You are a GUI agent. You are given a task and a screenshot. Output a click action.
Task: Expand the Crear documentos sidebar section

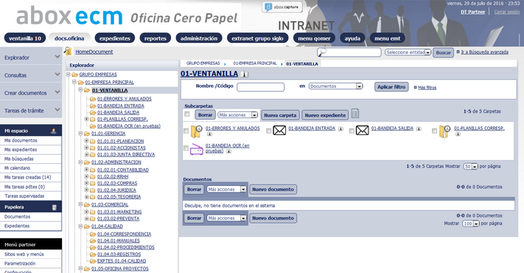31,93
